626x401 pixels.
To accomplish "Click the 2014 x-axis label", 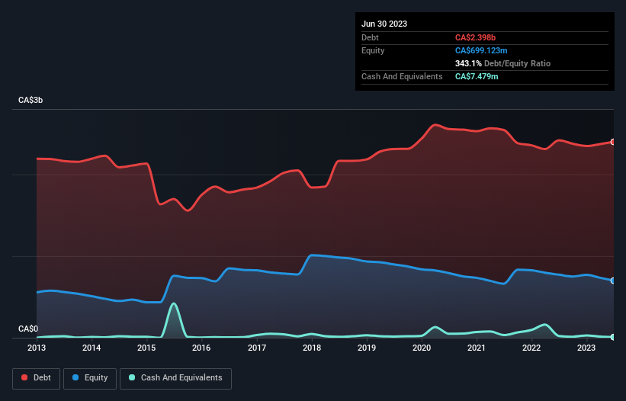I will [91, 348].
